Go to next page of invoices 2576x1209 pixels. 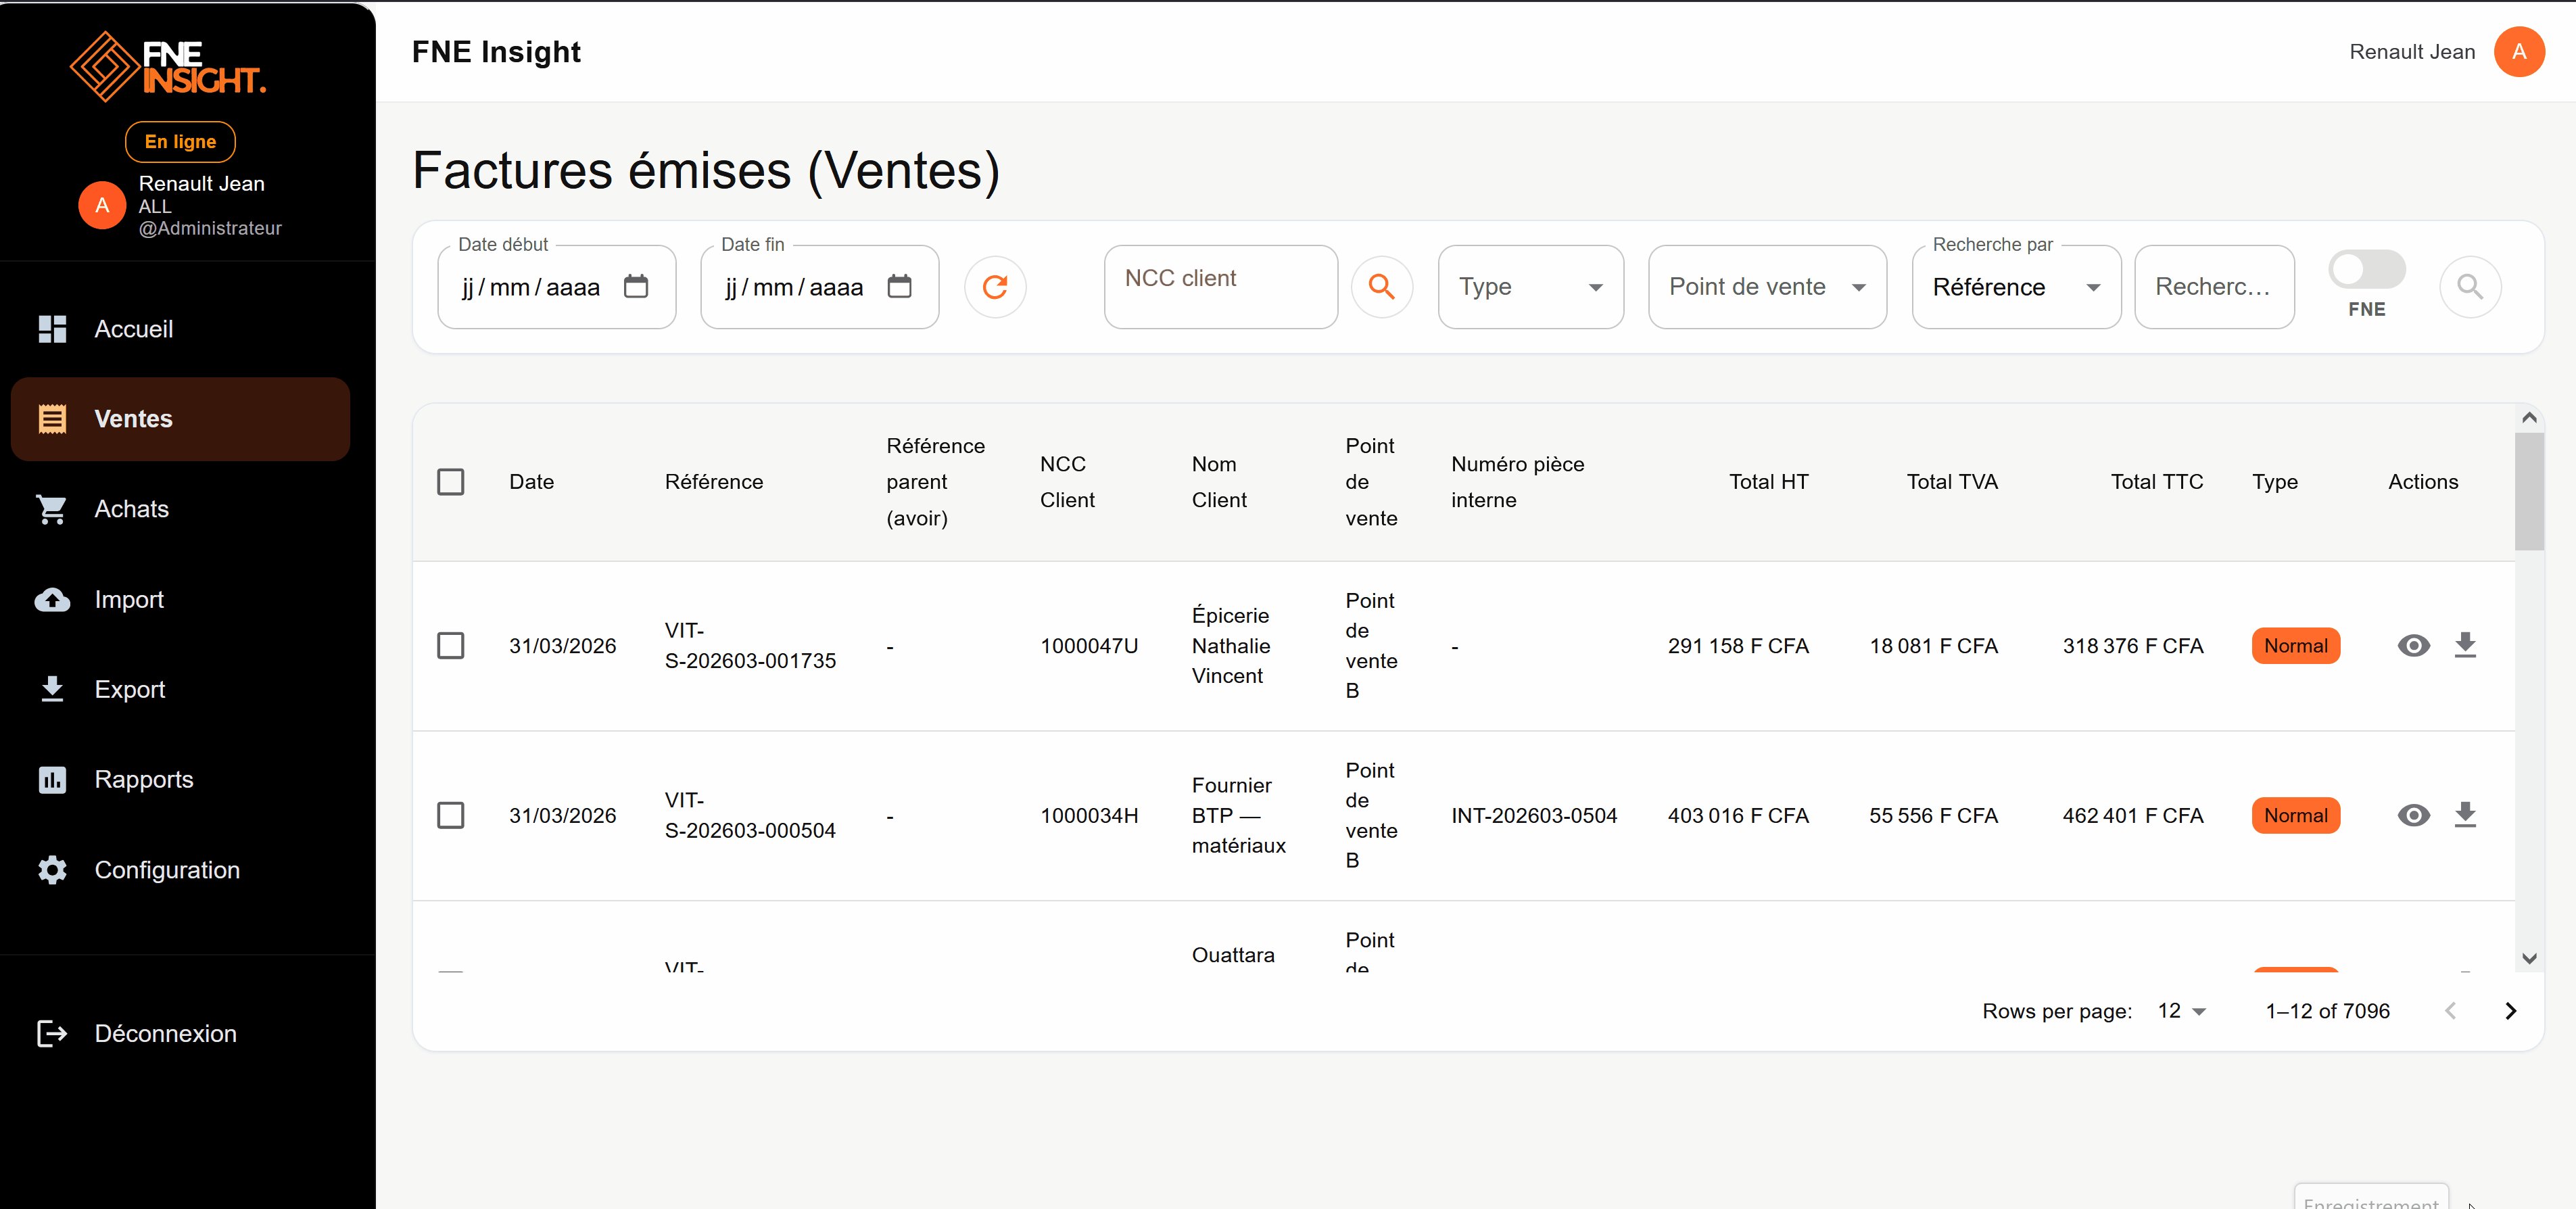(x=2510, y=1011)
